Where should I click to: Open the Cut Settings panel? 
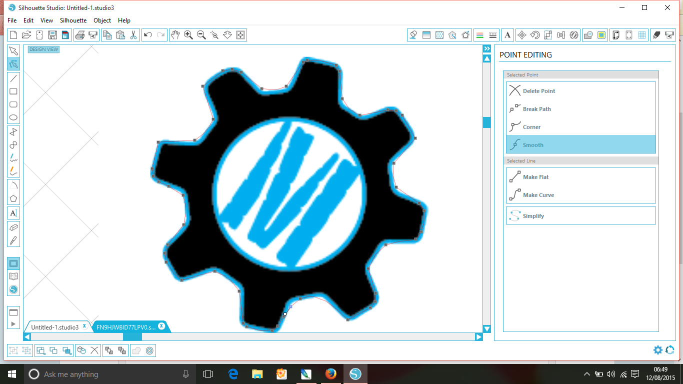tap(656, 34)
